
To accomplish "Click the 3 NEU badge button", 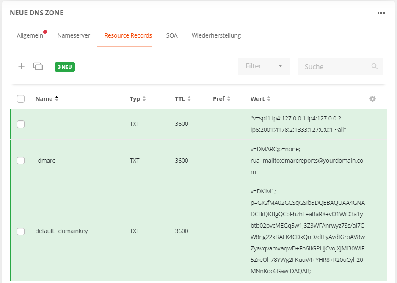I will 65,67.
